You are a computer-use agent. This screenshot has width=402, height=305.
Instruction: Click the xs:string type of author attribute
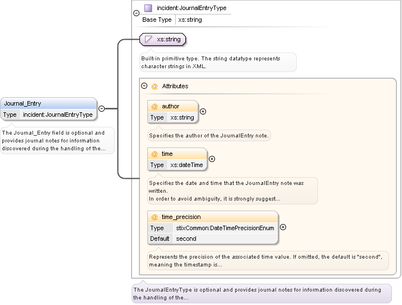point(182,117)
